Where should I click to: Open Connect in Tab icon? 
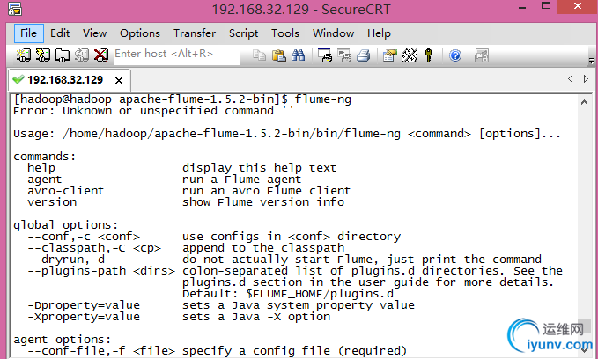click(x=63, y=55)
